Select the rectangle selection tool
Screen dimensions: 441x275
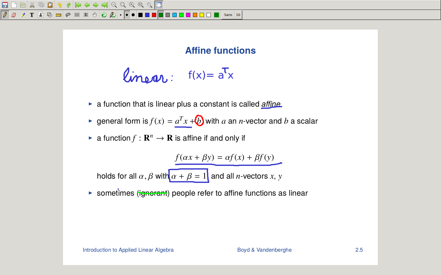click(77, 15)
